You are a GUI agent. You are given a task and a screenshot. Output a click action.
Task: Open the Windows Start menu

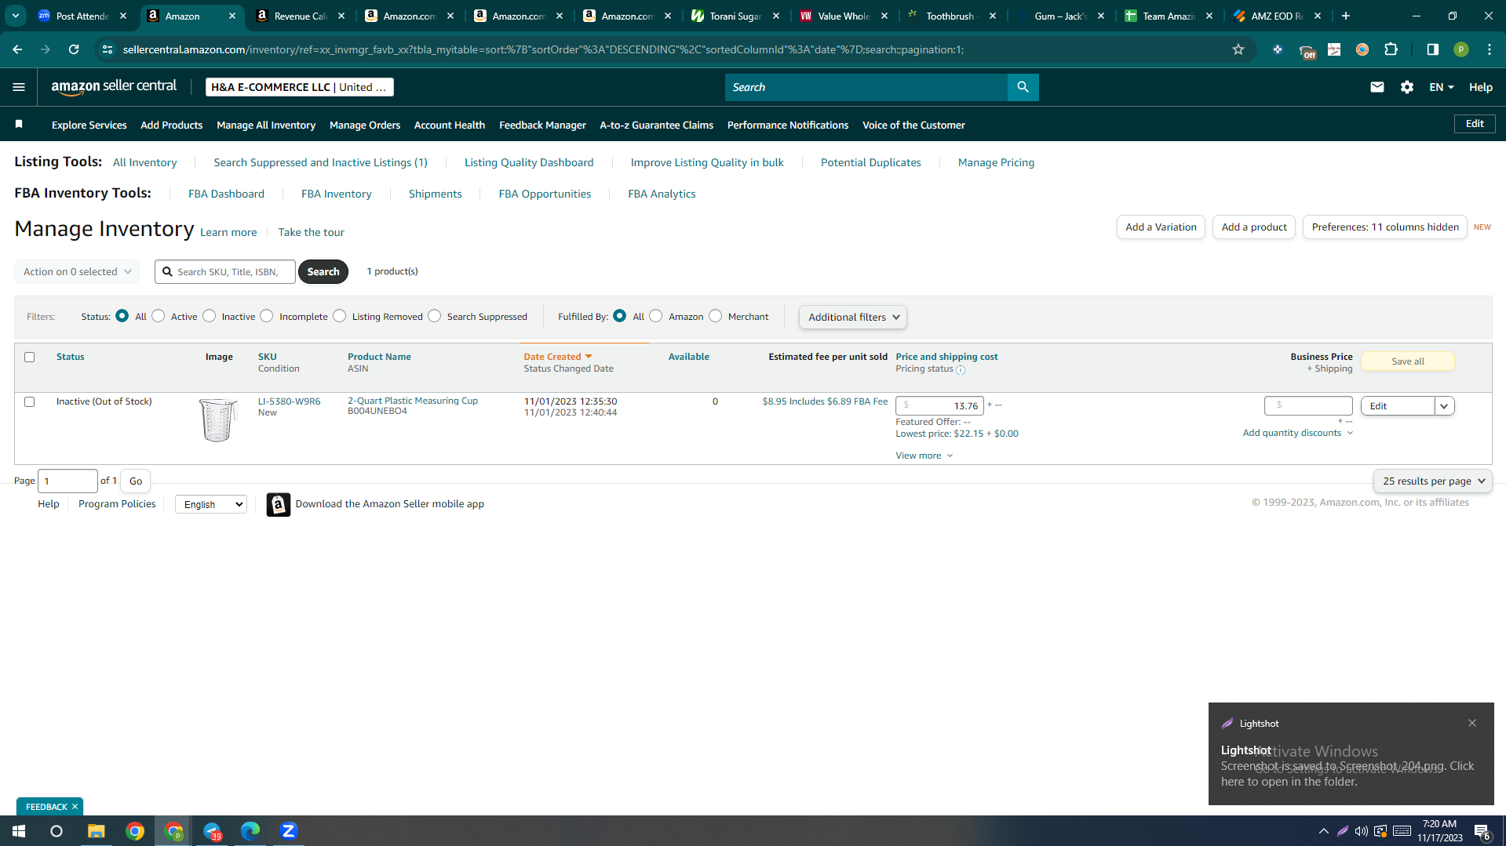click(19, 831)
